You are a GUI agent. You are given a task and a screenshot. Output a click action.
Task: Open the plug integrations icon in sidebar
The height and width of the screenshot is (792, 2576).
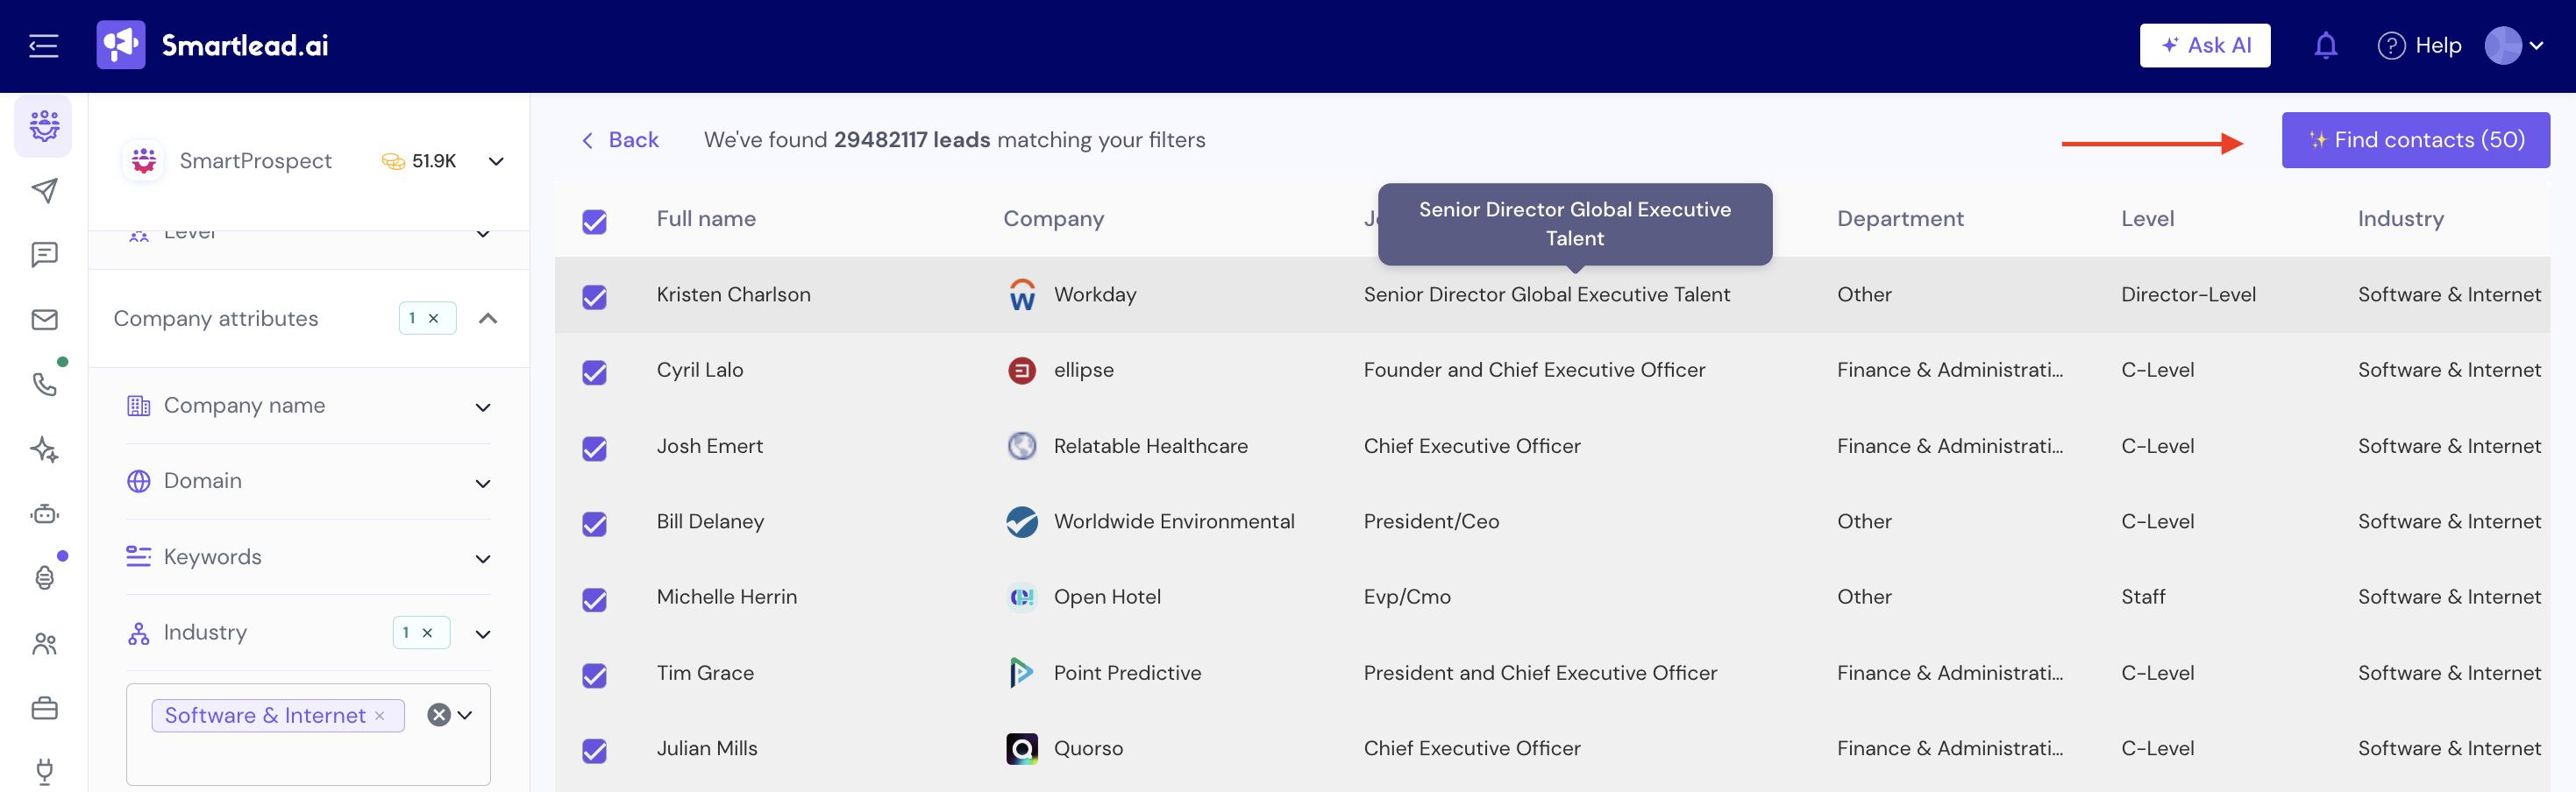(44, 771)
